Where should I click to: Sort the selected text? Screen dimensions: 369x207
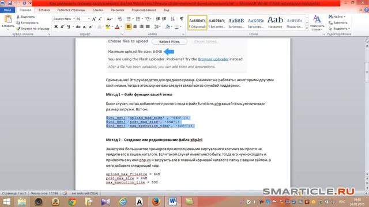tap(173, 19)
